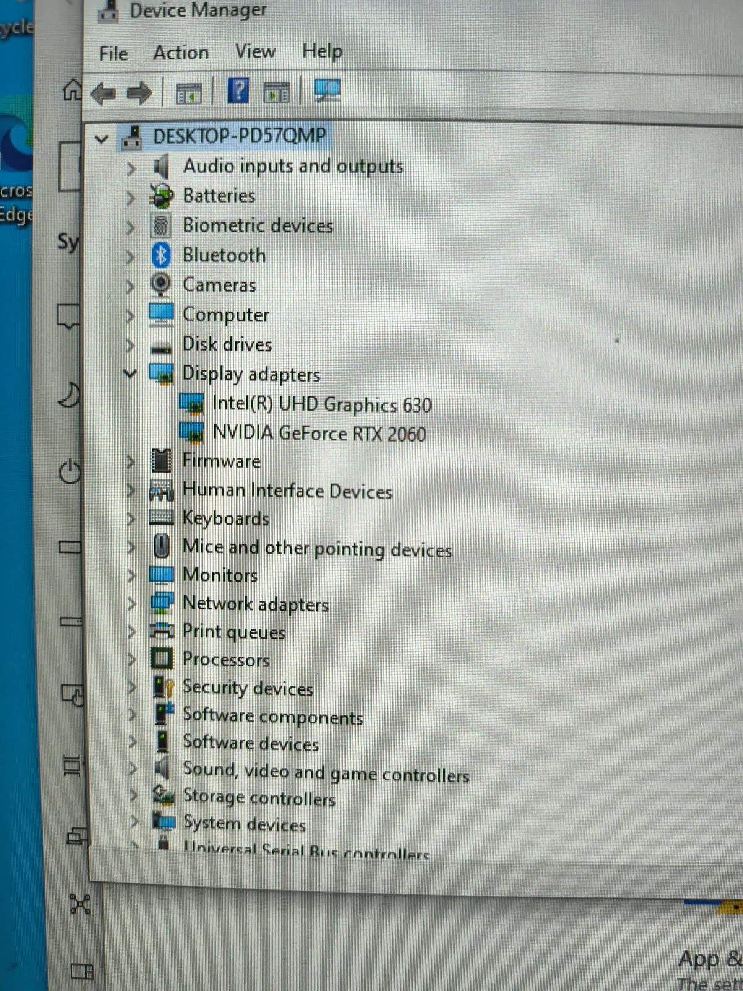Click the Display adapters icon

click(x=162, y=374)
